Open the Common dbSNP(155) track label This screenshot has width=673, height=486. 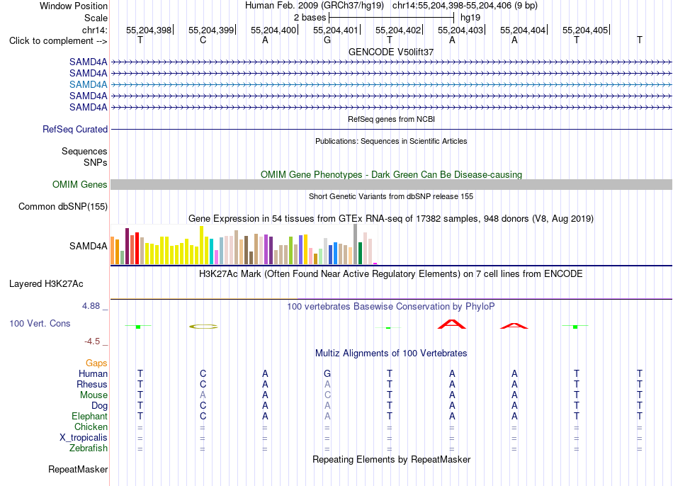click(63, 206)
